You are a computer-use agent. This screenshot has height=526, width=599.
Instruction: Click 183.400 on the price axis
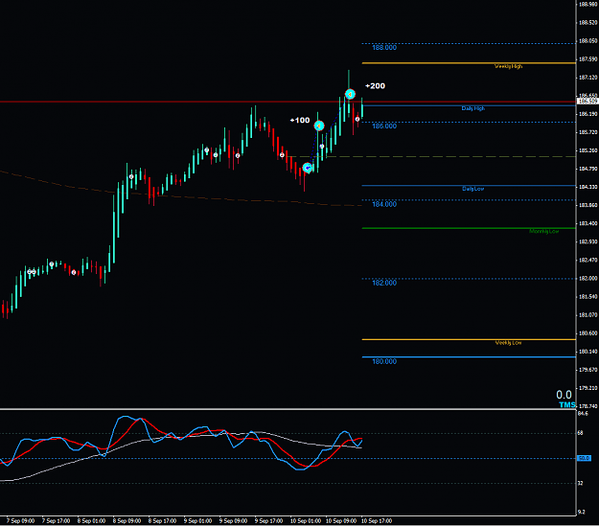(587, 223)
